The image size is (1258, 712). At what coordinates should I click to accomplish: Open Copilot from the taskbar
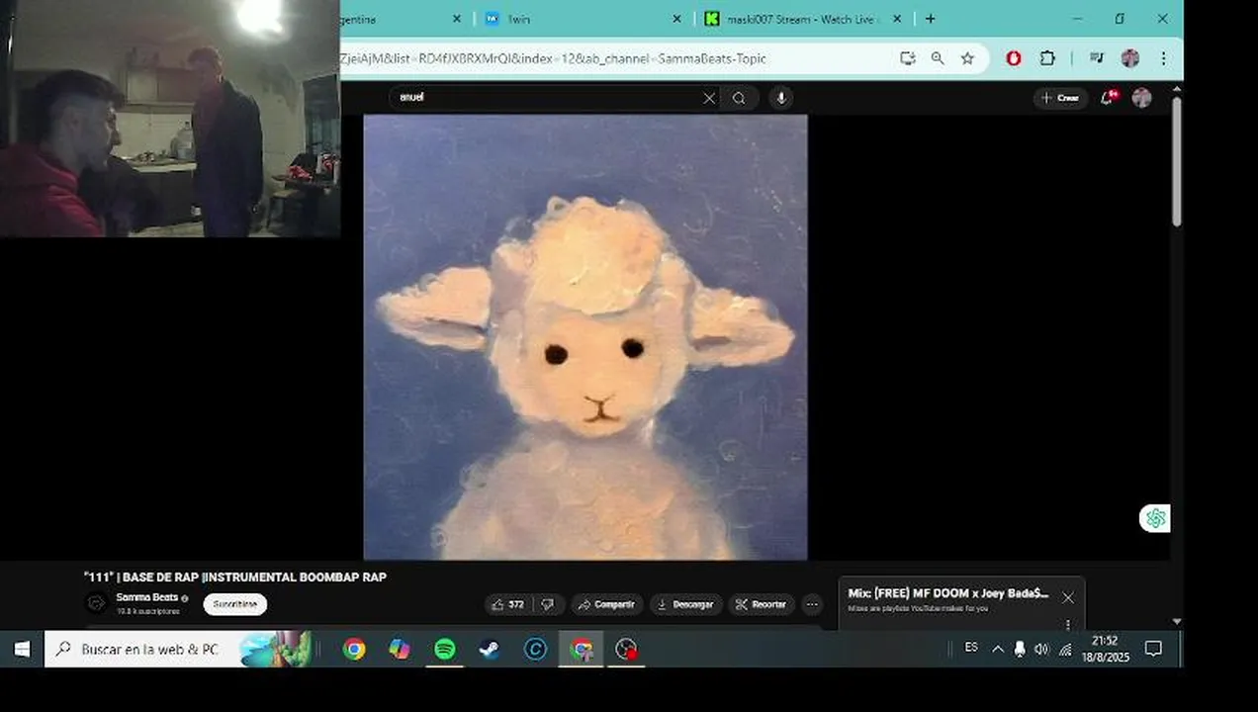click(x=400, y=649)
